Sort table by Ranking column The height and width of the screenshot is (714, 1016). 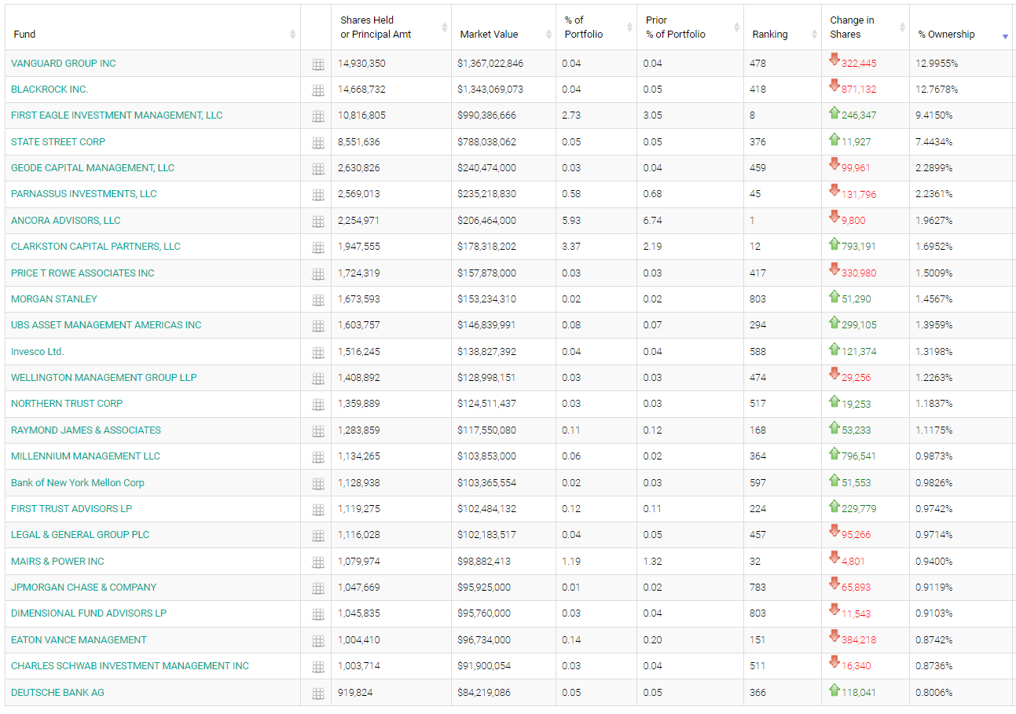click(x=783, y=27)
